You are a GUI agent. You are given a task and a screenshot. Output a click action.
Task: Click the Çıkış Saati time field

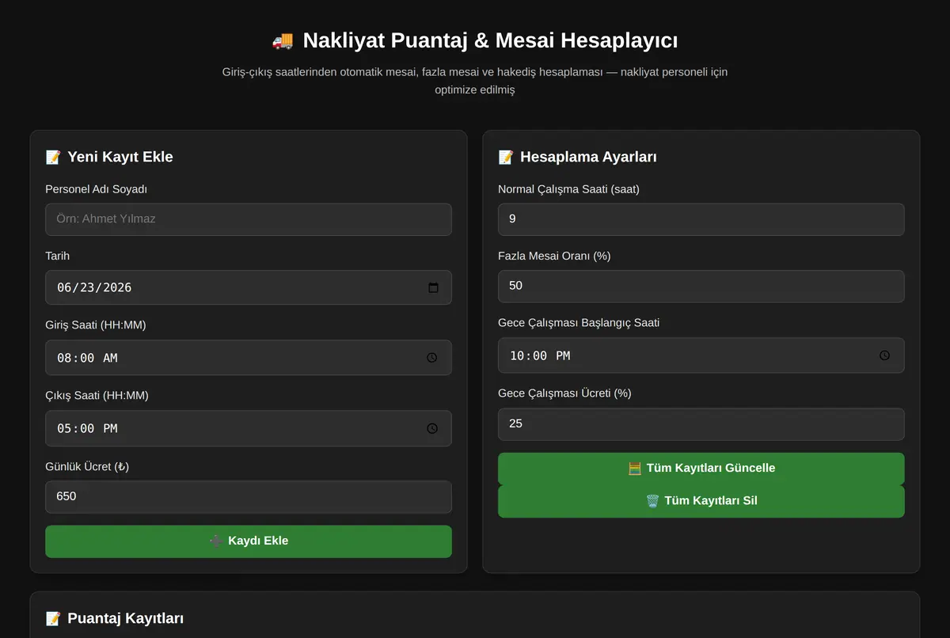[249, 428]
